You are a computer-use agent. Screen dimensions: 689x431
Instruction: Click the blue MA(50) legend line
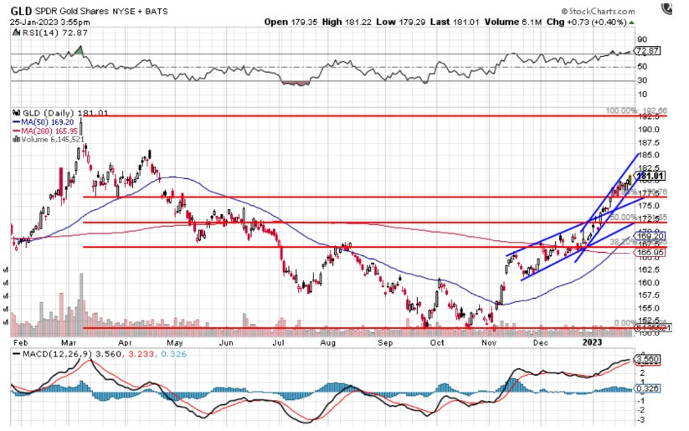point(15,121)
